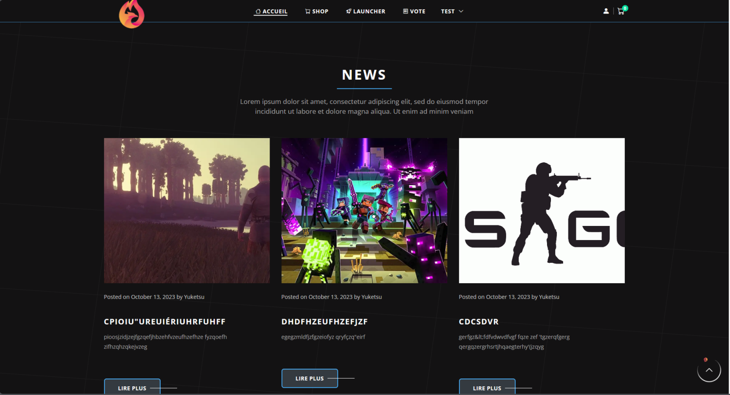Expand the TEST dropdown menu
730x395 pixels.
coord(452,11)
